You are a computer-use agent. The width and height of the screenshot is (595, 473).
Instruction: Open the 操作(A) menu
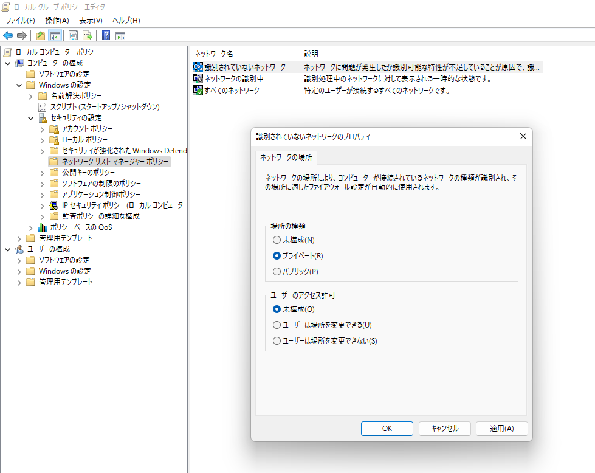(x=57, y=21)
